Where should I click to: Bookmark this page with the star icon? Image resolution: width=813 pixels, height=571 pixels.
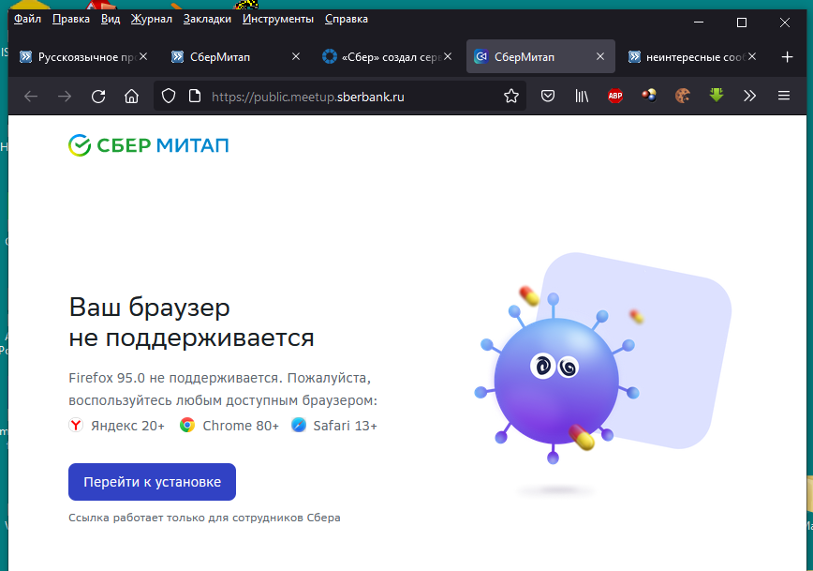(x=511, y=96)
